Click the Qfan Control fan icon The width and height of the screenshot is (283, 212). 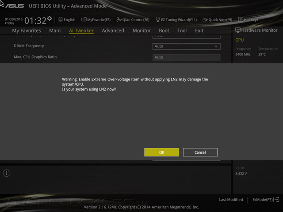pos(119,19)
